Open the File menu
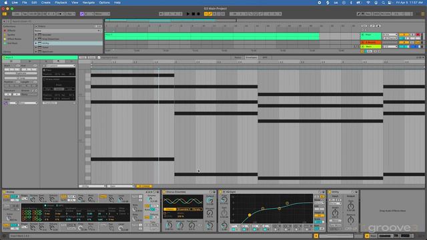This screenshot has width=427, height=240. [x=25, y=3]
